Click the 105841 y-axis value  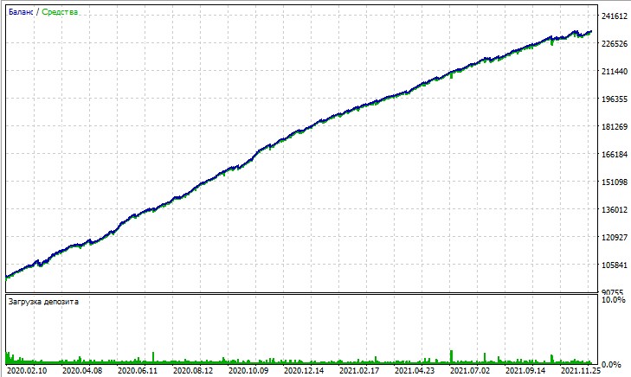coord(615,265)
